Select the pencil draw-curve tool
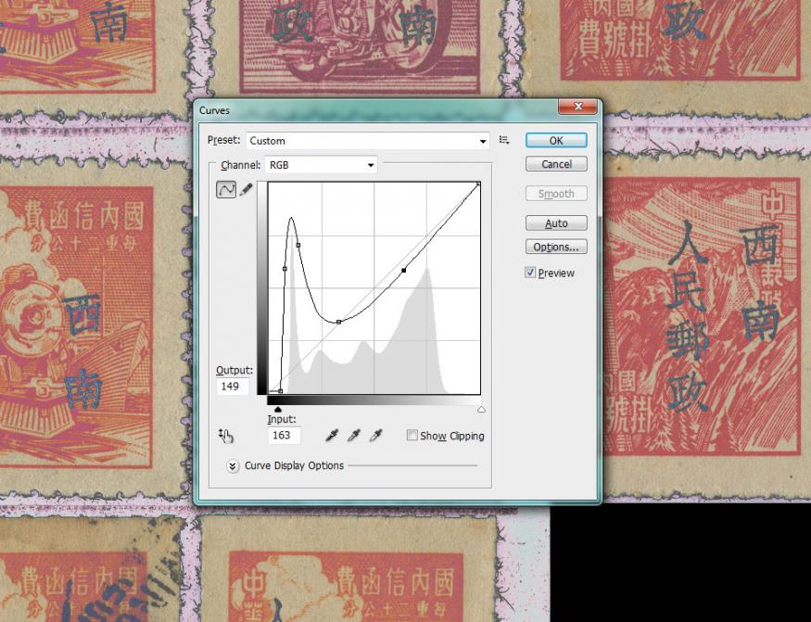This screenshot has height=622, width=811. (247, 189)
